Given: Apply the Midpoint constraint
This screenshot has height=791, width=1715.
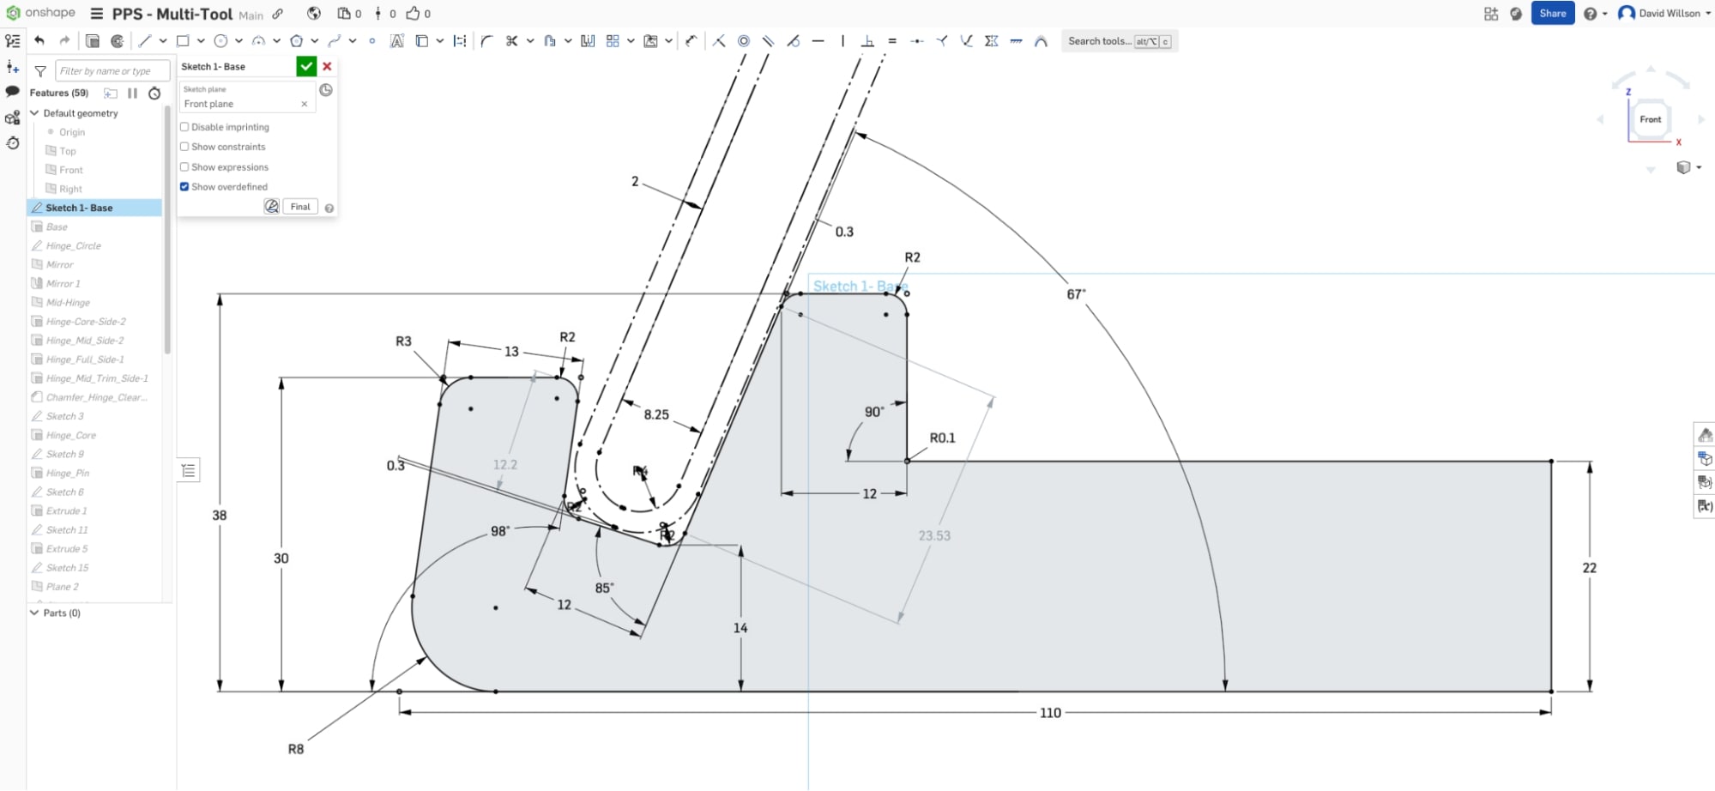Looking at the screenshot, I should point(917,40).
